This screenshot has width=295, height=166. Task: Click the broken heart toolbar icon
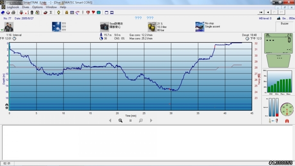click(x=88, y=13)
